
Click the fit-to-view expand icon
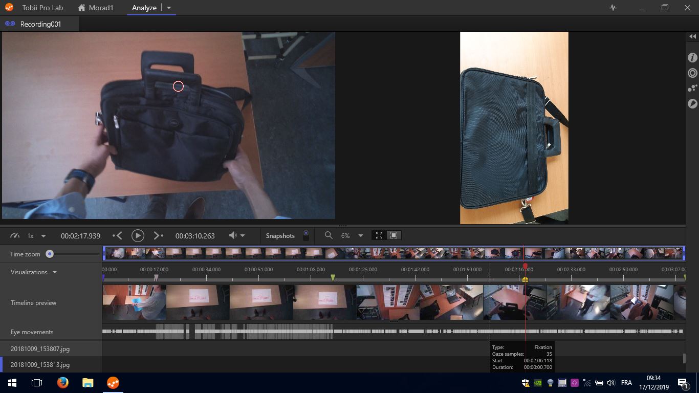point(379,235)
